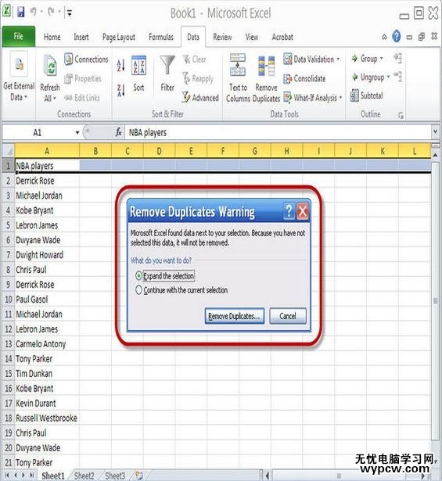Click the Advanced filter icon
Screen dimensions: 442x481
click(186, 97)
